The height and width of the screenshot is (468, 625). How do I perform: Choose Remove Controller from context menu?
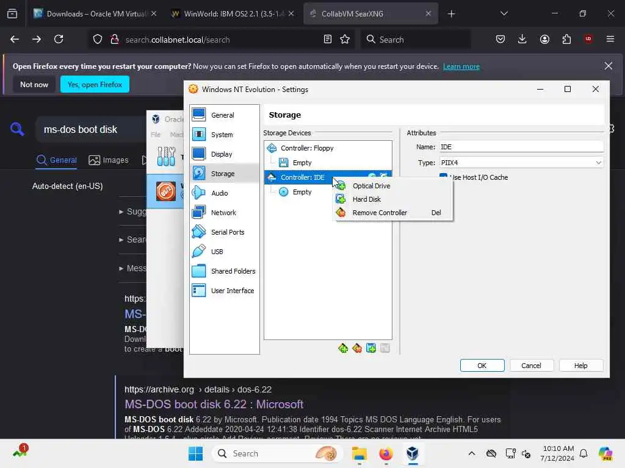click(x=394, y=213)
